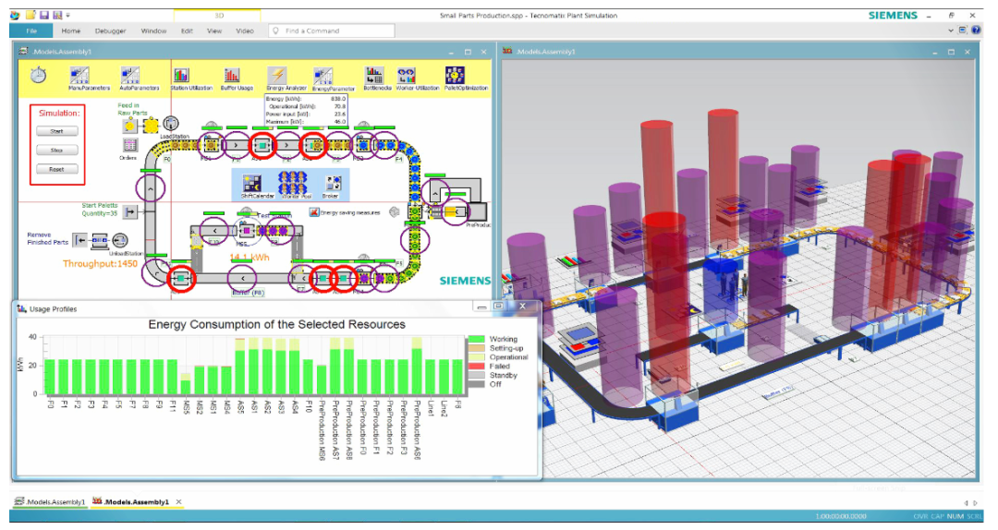998x530 pixels.
Task: Click the Power input [kW] 23.6 readout row
Action: point(306,114)
